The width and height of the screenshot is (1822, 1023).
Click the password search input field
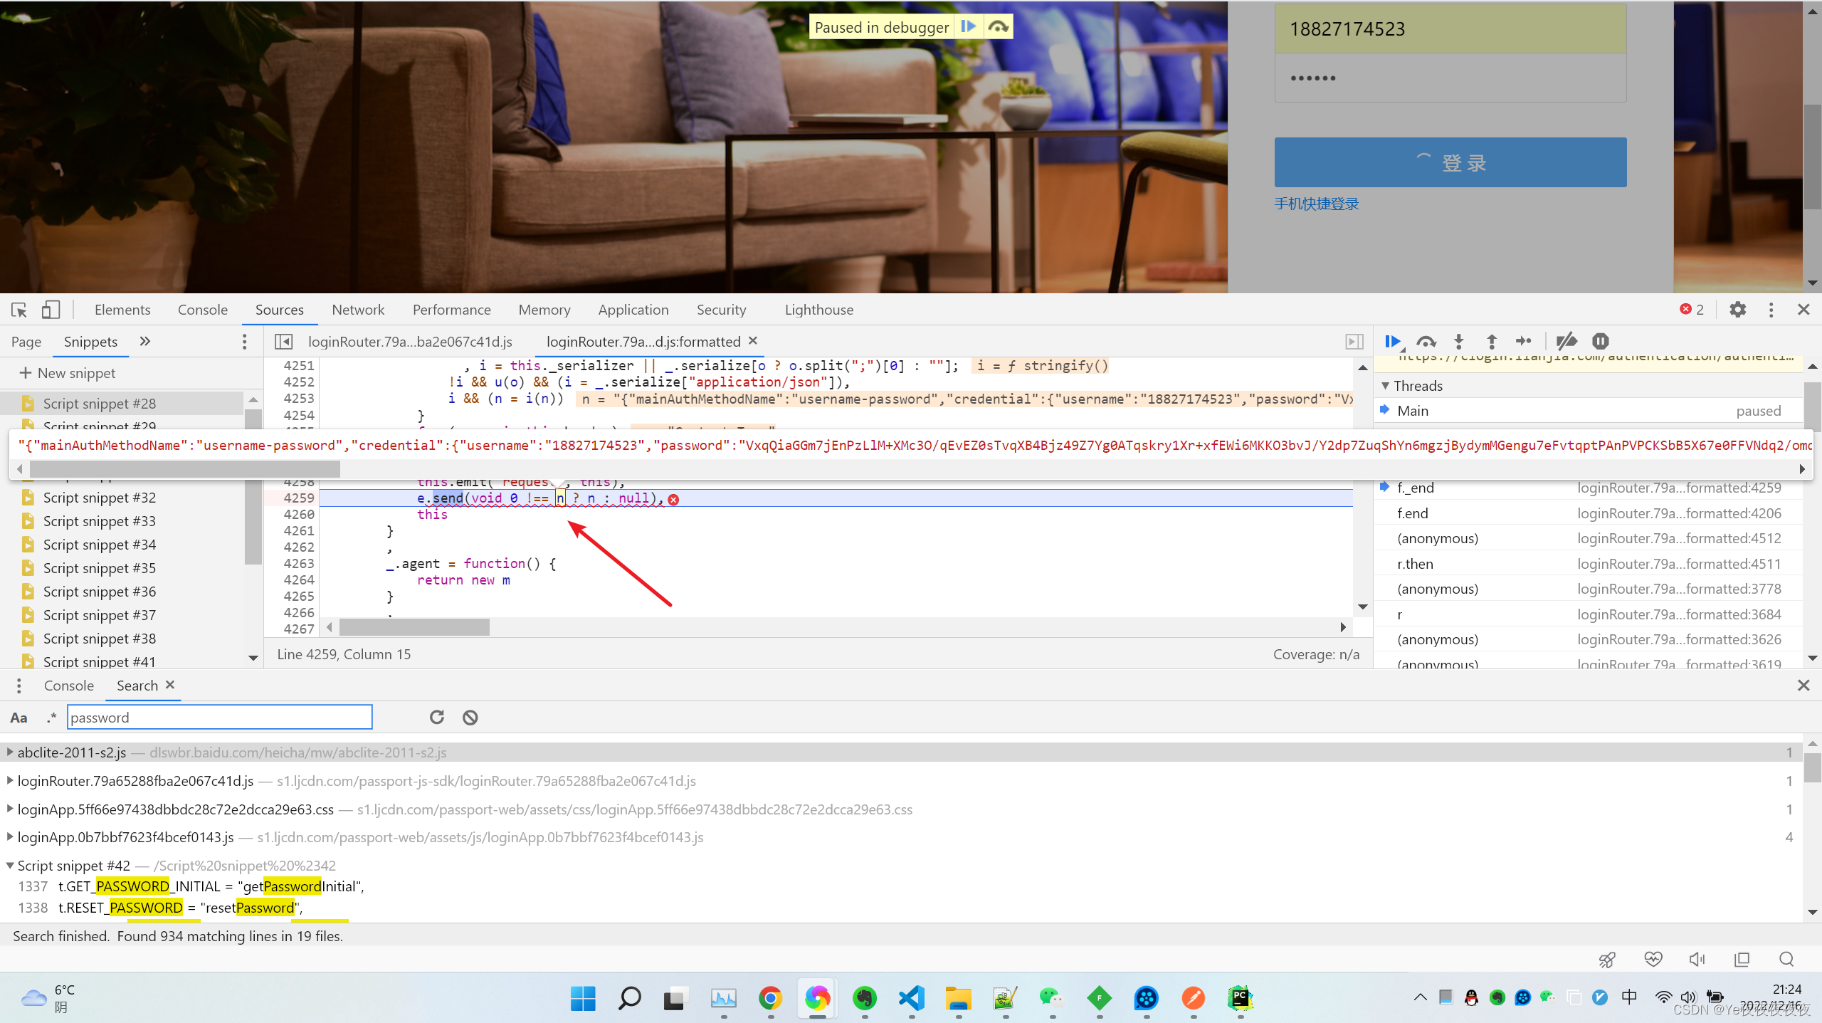tap(219, 718)
